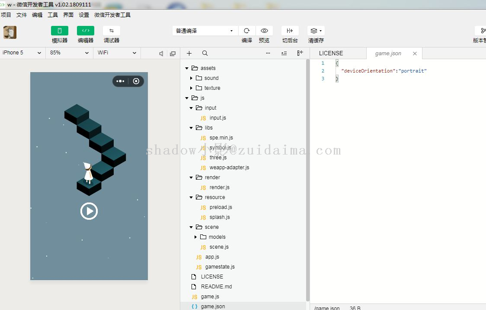Click the 编译 compile refresh icon
This screenshot has width=486, height=310.
247,31
